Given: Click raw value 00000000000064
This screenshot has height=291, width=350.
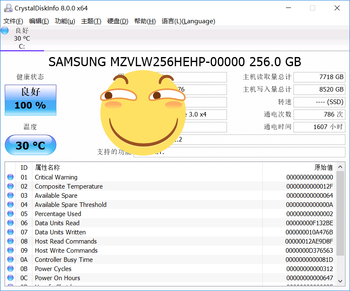Looking at the screenshot, I should (310, 196).
